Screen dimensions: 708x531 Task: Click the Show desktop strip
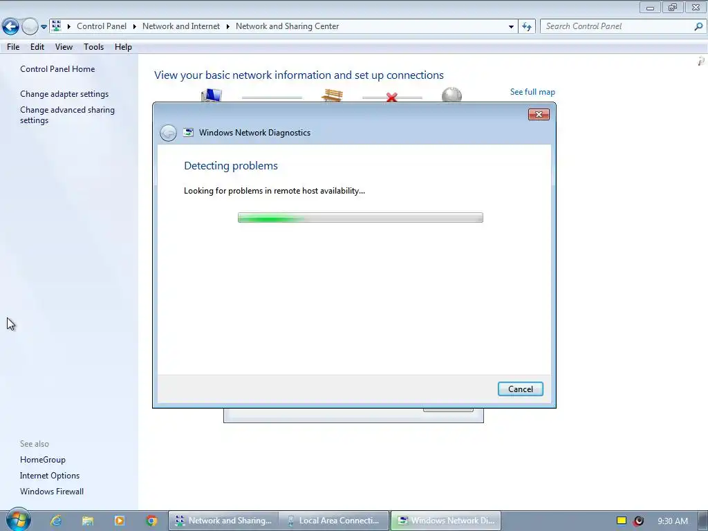[x=703, y=521]
